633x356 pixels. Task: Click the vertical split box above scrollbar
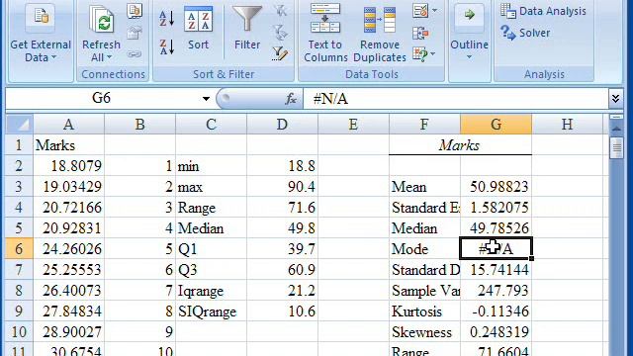pyautogui.click(x=616, y=117)
